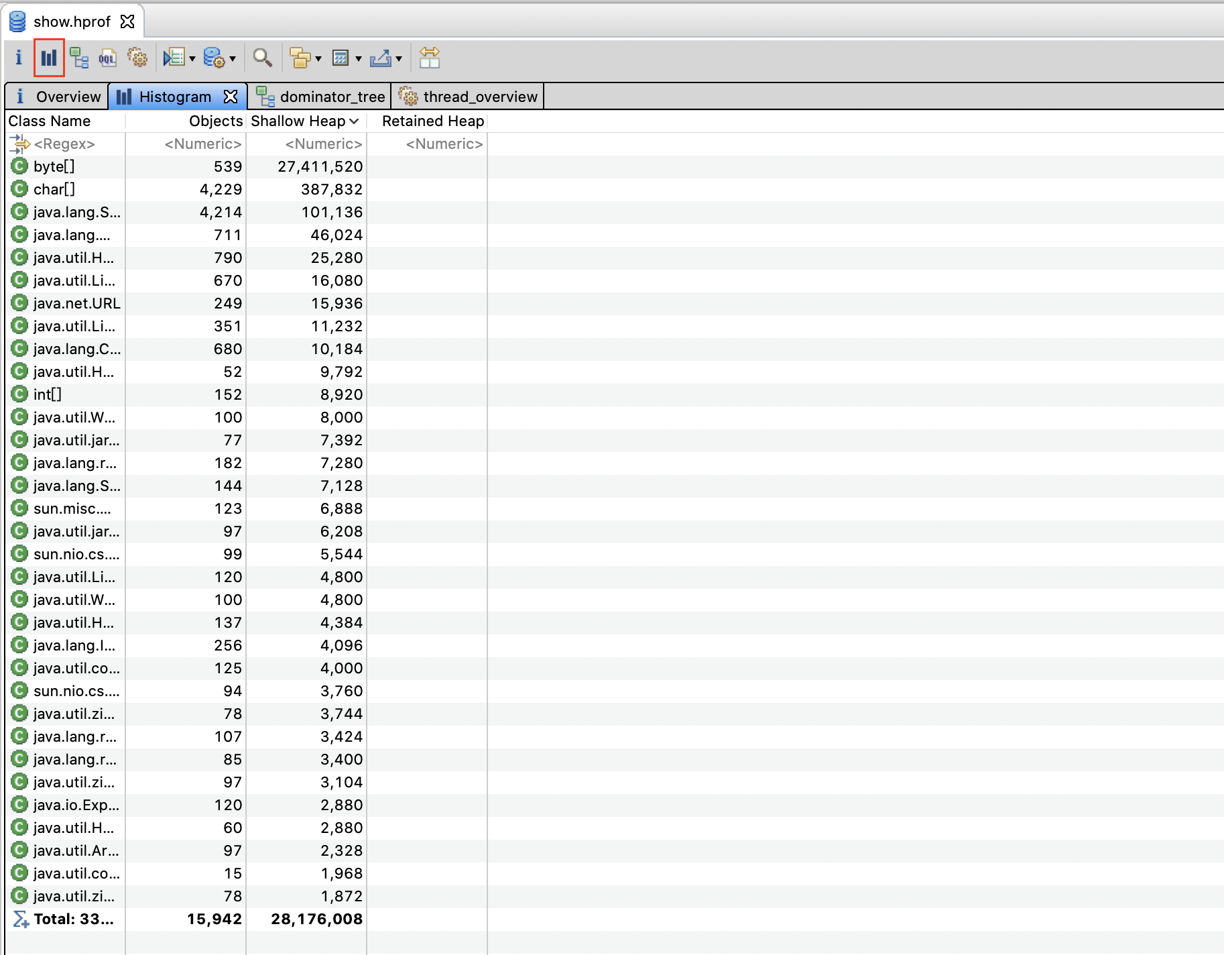
Task: Click the total objects count 15,942
Action: point(215,919)
